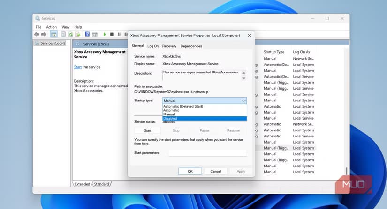Open the Action menu
Screen dimensions: 387x209
[51, 27]
